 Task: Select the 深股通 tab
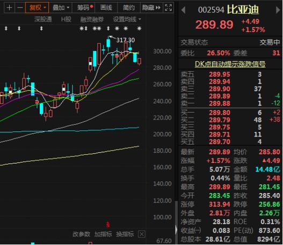pos(43,19)
